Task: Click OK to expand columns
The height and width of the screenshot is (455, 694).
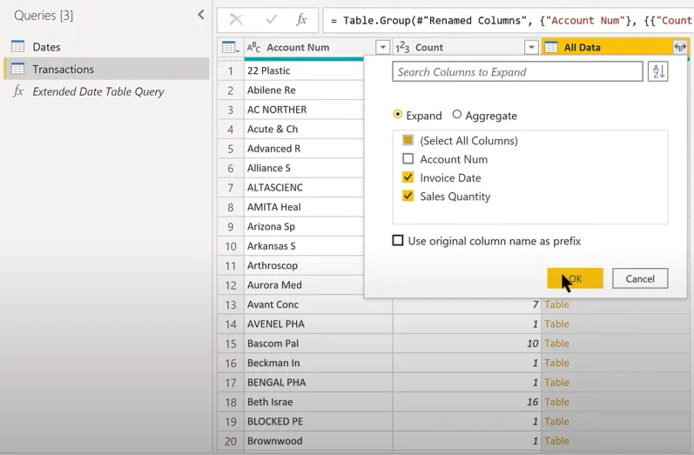Action: point(575,278)
